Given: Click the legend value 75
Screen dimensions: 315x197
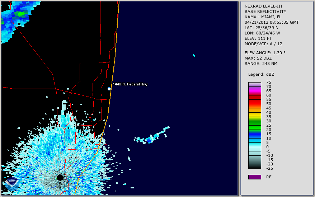Looking at the screenshot, I should point(269,82).
